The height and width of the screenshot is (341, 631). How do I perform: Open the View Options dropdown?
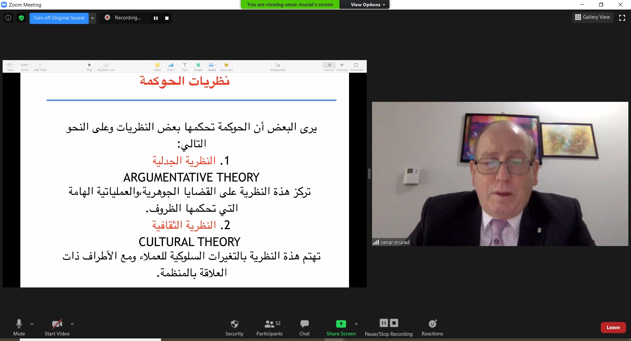pos(367,5)
